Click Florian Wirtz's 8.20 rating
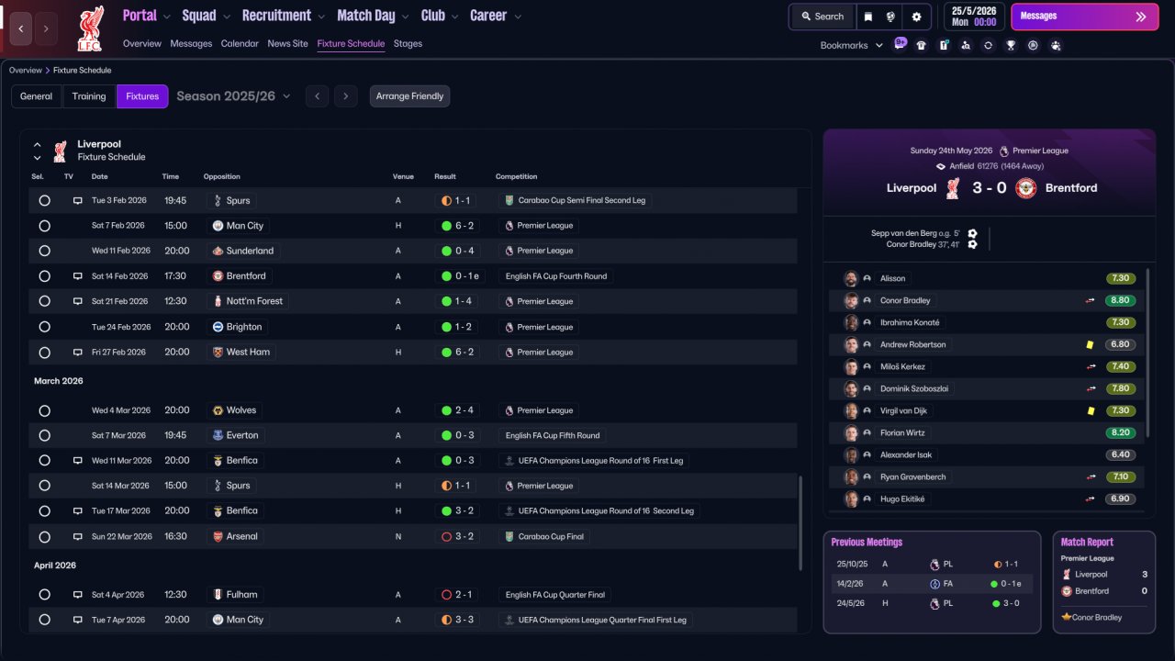Viewport: 1175px width, 661px height. coord(1121,432)
